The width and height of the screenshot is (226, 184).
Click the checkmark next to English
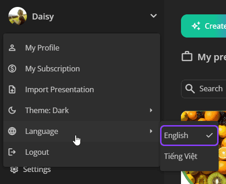click(x=209, y=135)
